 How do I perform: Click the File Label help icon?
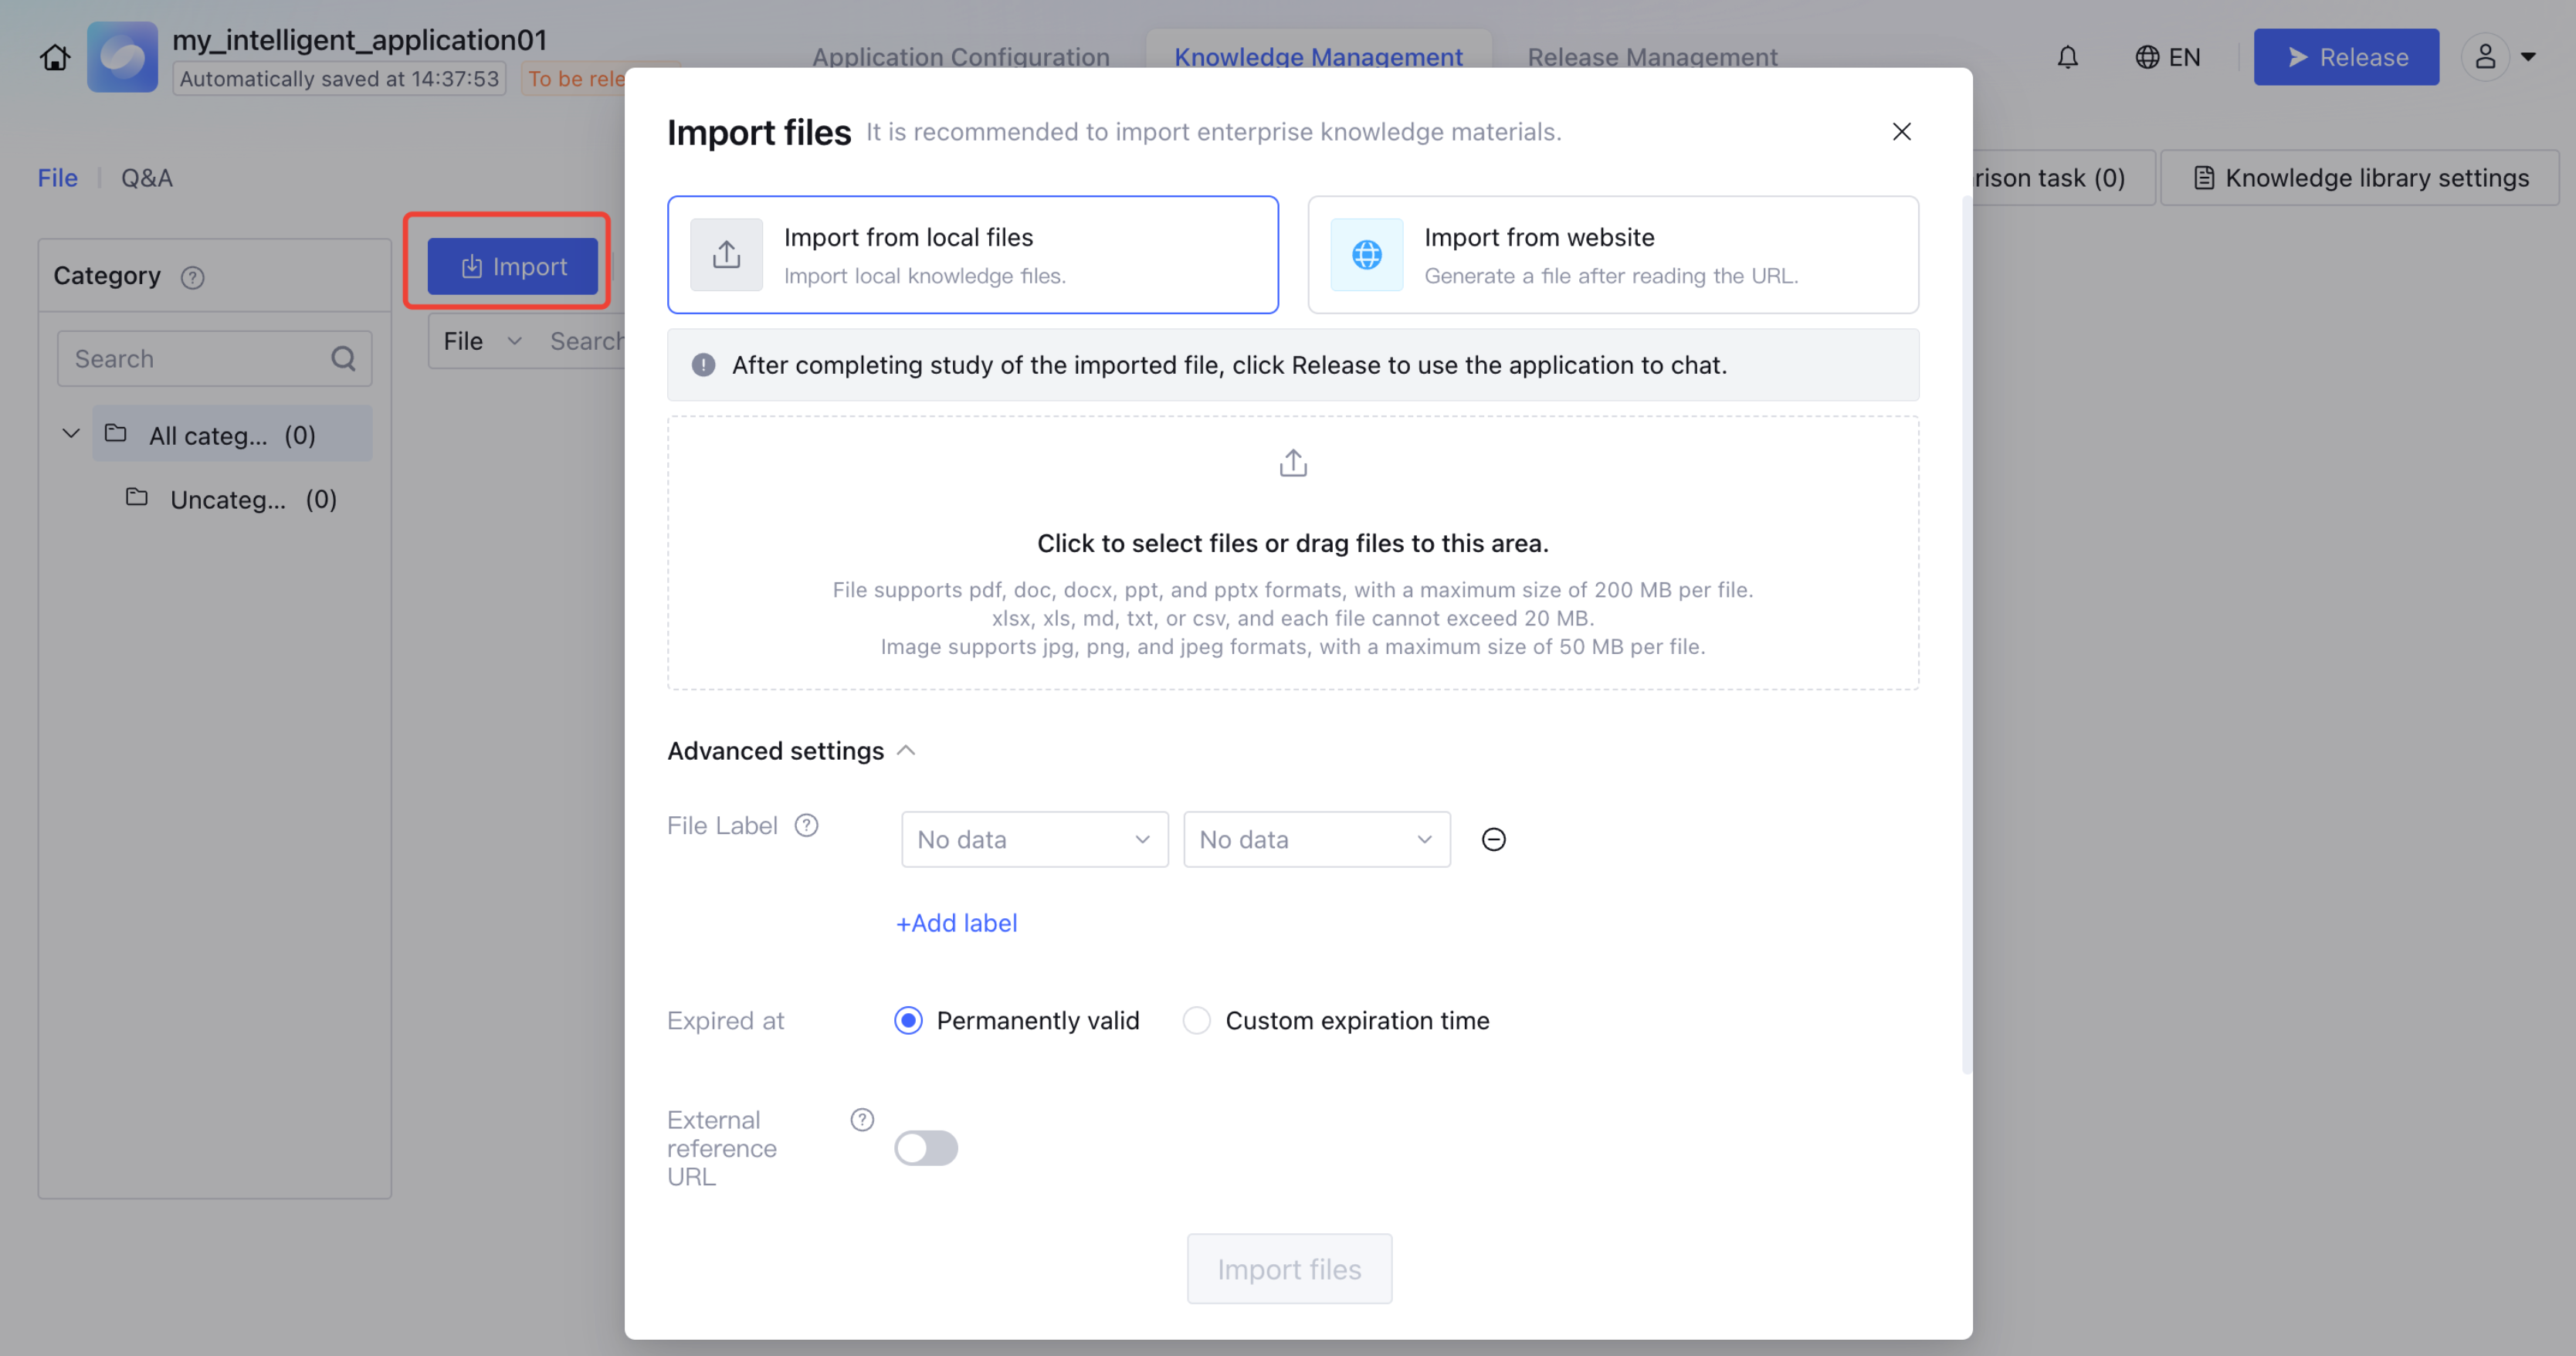pos(806,825)
